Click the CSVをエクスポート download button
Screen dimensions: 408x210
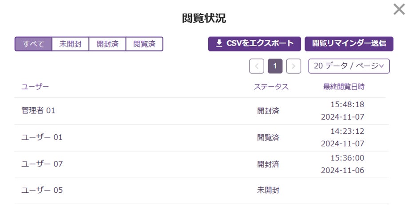point(254,43)
